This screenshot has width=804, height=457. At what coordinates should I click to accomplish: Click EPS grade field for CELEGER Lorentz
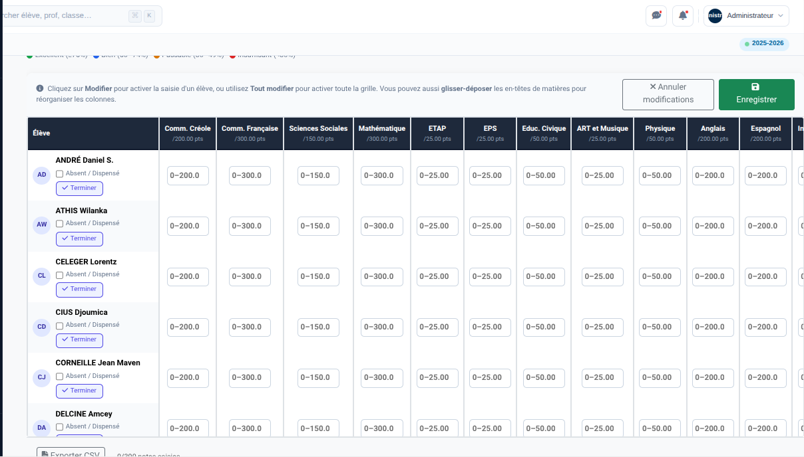coord(490,276)
